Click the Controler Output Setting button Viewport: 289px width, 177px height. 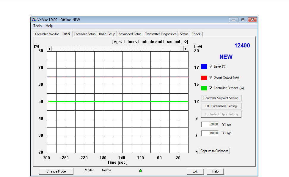pyautogui.click(x=221, y=114)
